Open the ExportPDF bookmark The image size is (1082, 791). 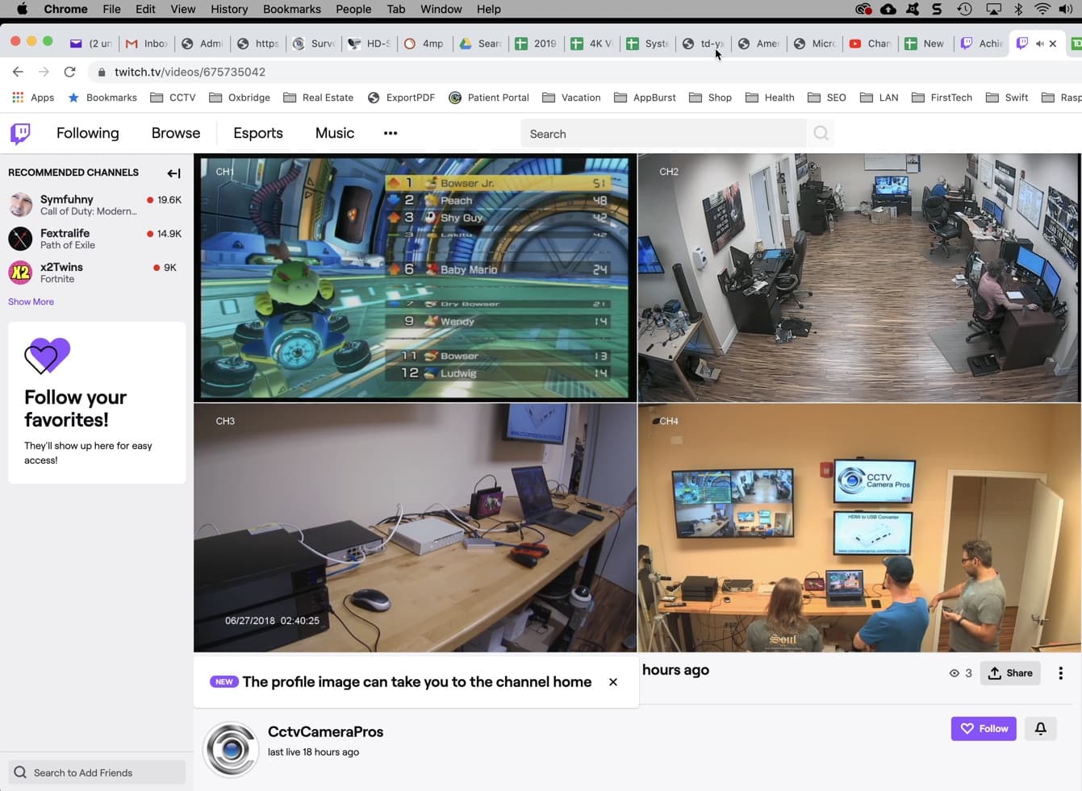[401, 98]
